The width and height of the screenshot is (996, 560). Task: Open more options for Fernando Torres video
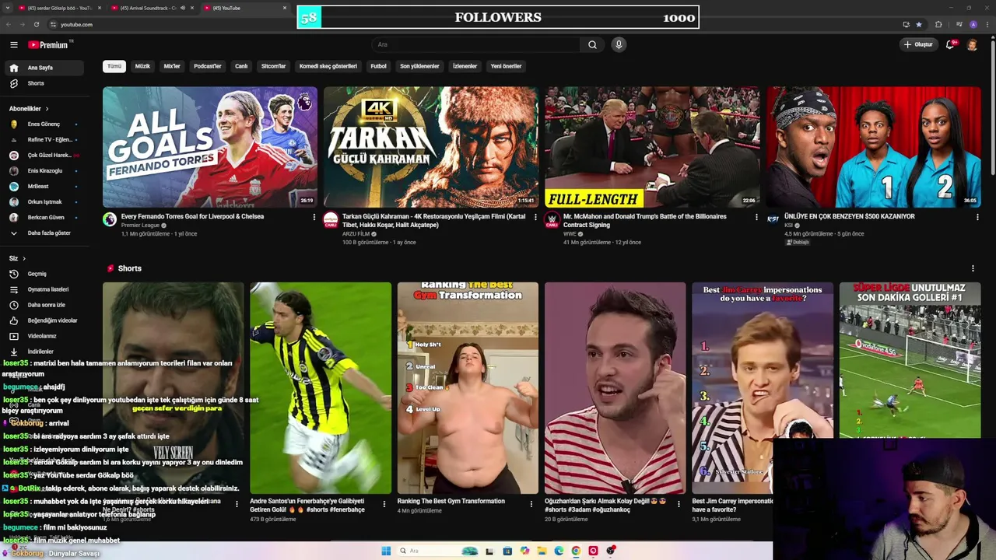(x=314, y=217)
